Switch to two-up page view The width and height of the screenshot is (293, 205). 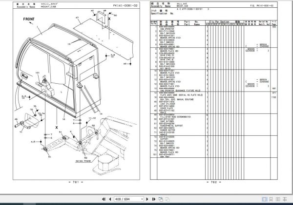(x=278, y=199)
